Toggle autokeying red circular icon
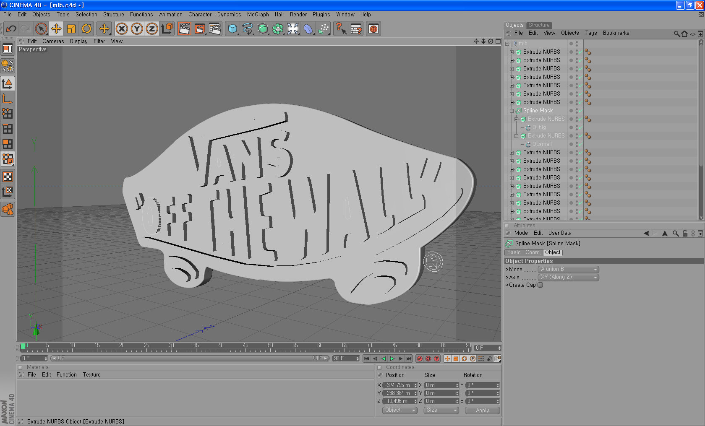The image size is (705, 426). pos(428,358)
